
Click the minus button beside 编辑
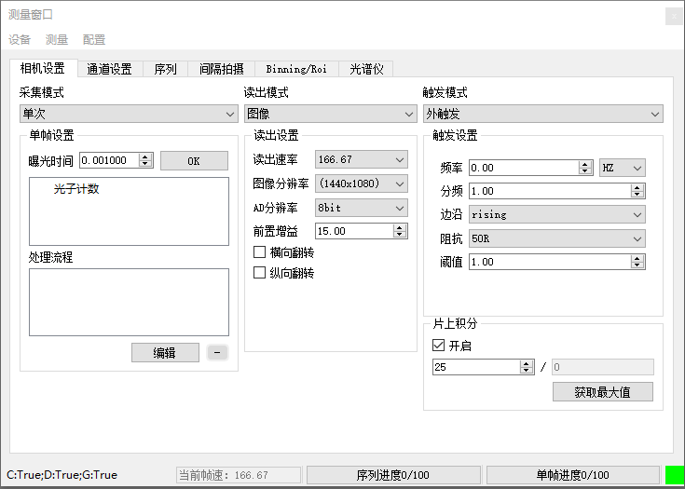pyautogui.click(x=216, y=352)
